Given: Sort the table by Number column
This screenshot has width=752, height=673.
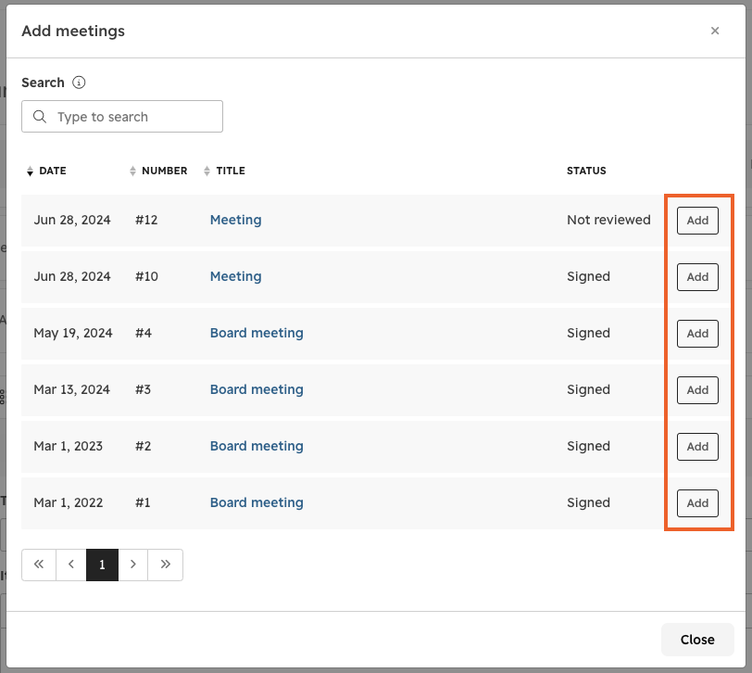Looking at the screenshot, I should 158,171.
